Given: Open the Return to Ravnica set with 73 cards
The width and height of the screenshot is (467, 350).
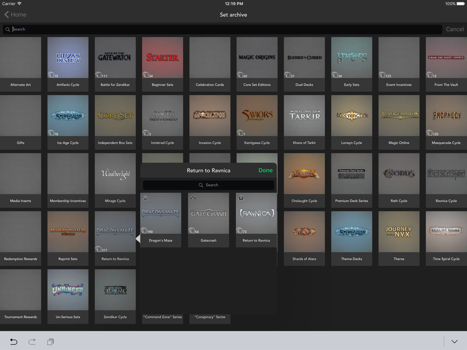Looking at the screenshot, I should 256,220.
